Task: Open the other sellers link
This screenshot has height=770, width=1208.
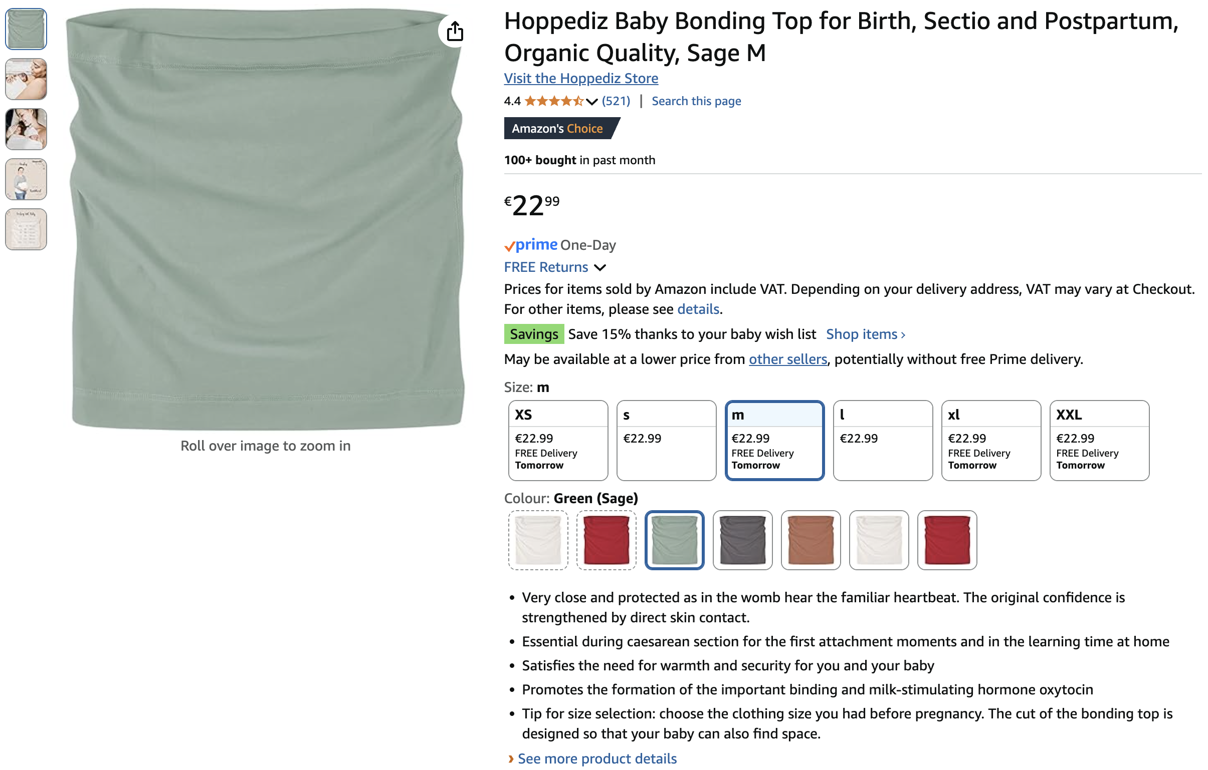Action: (x=787, y=359)
